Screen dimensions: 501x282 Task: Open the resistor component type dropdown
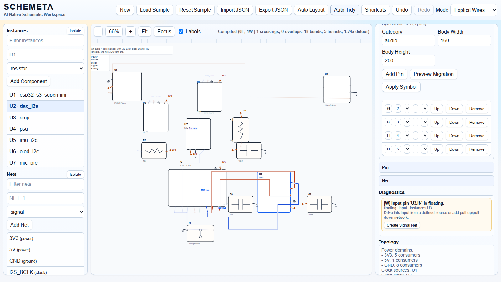point(45,68)
